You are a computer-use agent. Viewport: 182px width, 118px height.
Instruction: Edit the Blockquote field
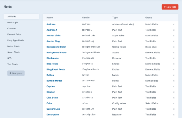[52, 58]
